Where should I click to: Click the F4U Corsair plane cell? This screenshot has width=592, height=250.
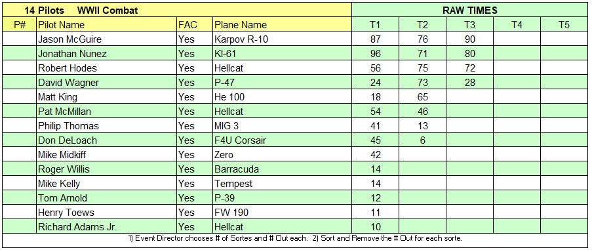point(283,140)
